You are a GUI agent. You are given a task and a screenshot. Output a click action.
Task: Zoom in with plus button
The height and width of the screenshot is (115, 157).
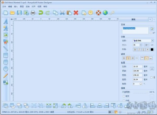(x=139, y=112)
